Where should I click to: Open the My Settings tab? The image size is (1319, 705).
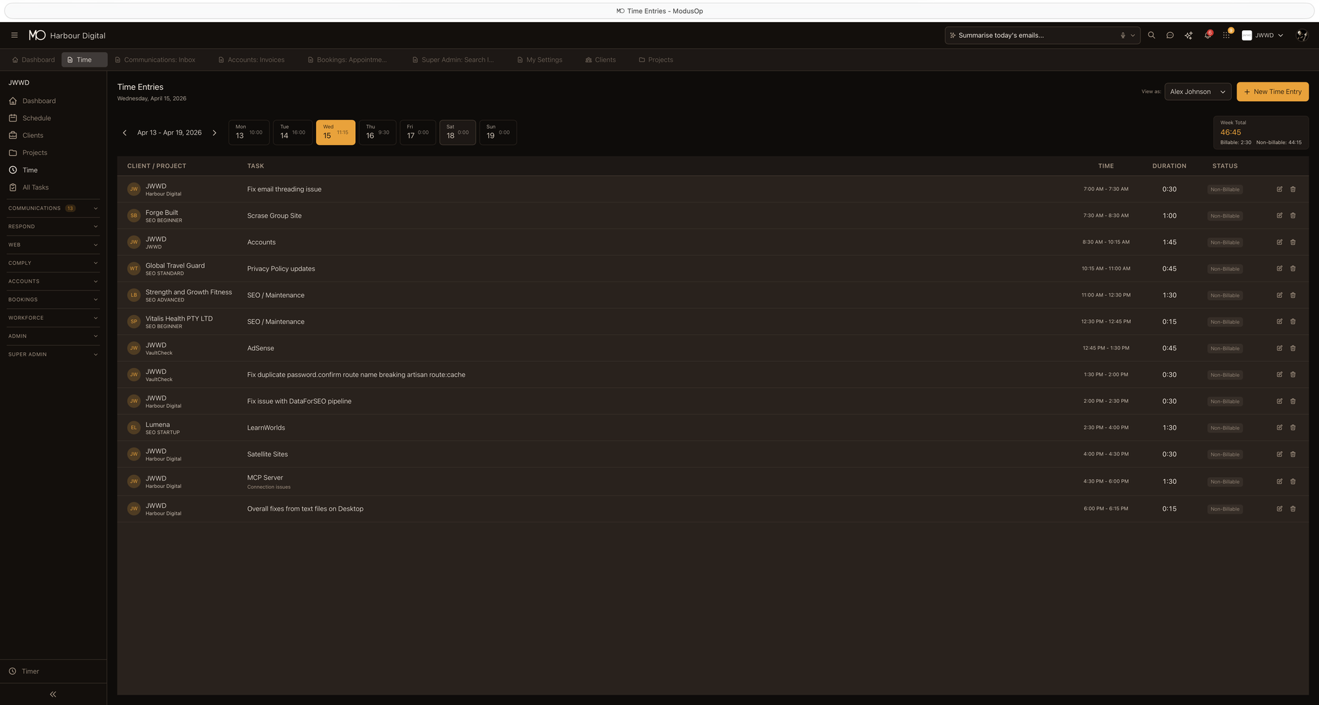(540, 60)
